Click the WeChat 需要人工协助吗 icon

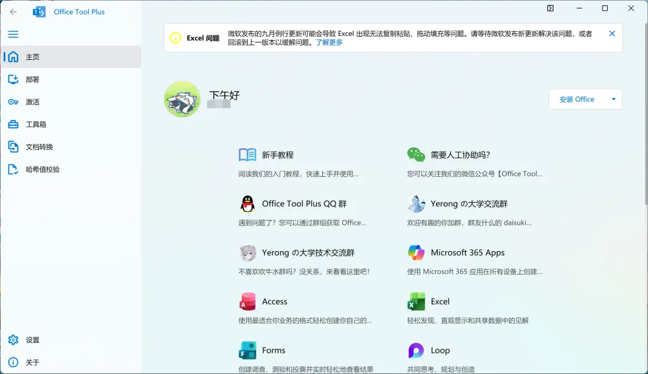click(416, 155)
